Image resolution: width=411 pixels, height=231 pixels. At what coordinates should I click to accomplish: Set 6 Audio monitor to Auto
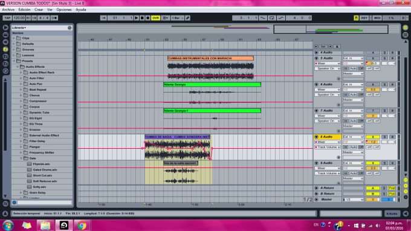coord(353,95)
